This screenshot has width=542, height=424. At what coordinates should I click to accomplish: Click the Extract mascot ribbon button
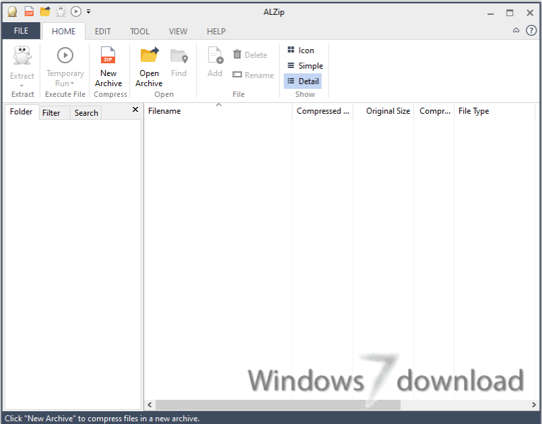[22, 56]
